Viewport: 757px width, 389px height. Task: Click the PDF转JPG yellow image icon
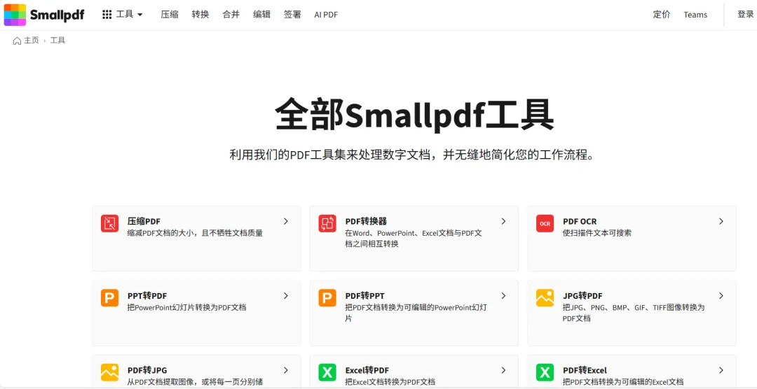[109, 372]
